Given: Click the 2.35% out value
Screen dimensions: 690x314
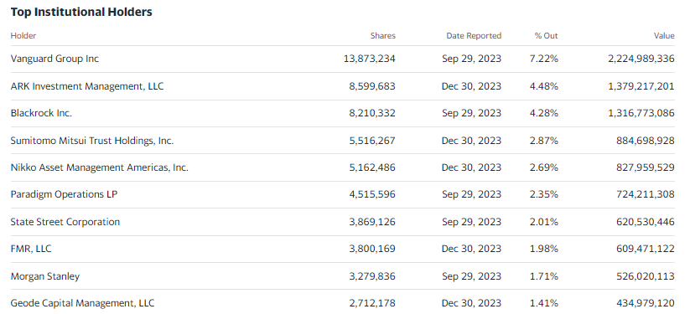Looking at the screenshot, I should click(544, 194).
